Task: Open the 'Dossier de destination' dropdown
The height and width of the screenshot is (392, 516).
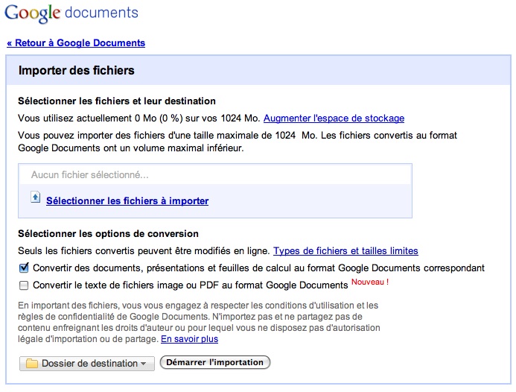Action: click(87, 364)
